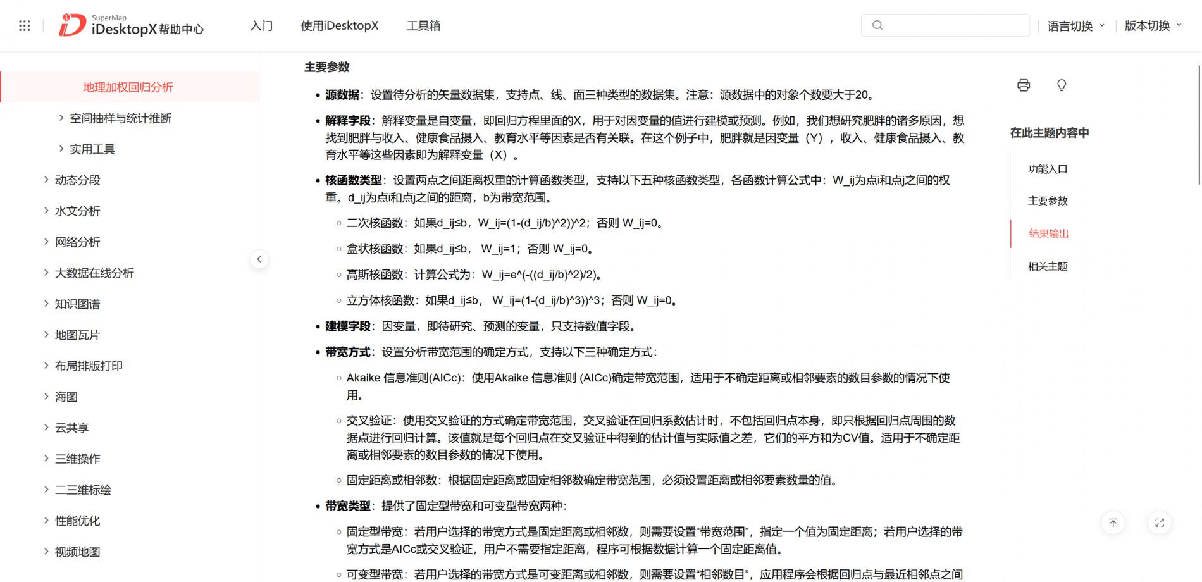Jump to 结果输出 in page contents
This screenshot has width=1202, height=582.
click(x=1048, y=233)
